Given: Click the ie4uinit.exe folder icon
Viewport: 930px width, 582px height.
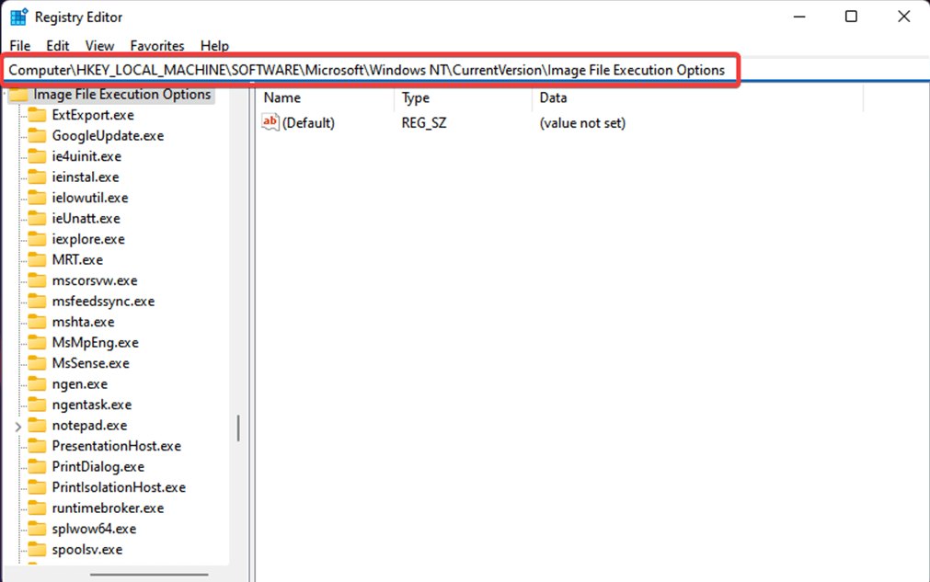Looking at the screenshot, I should click(37, 156).
